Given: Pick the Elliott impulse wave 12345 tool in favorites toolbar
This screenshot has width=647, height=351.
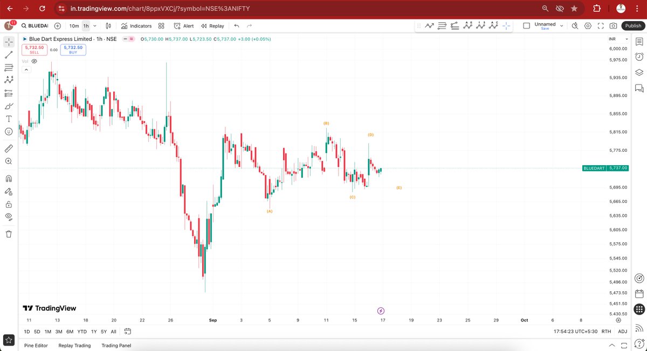Looking at the screenshot, I should pyautogui.click(x=480, y=26).
